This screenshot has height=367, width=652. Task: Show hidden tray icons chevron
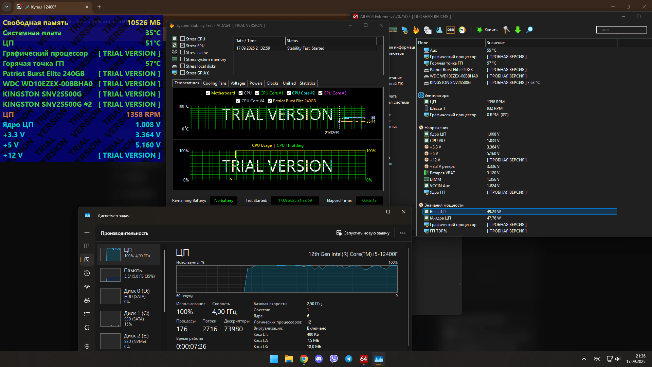tap(584, 359)
